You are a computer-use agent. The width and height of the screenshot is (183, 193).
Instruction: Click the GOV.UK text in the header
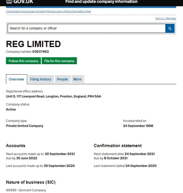[23, 2]
